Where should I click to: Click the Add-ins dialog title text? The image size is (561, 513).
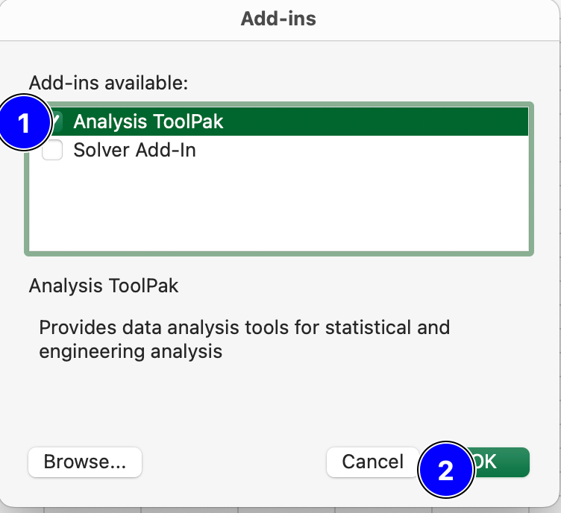[x=278, y=19]
